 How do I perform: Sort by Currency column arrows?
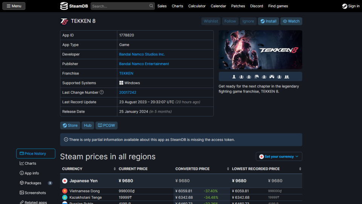(x=115, y=169)
